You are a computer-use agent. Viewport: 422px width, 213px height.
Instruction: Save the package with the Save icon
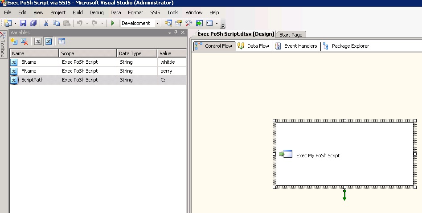(x=23, y=24)
